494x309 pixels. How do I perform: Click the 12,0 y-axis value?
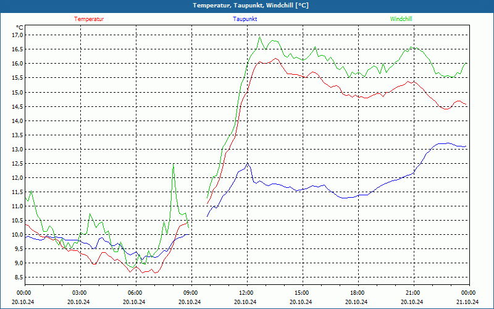click(18, 177)
